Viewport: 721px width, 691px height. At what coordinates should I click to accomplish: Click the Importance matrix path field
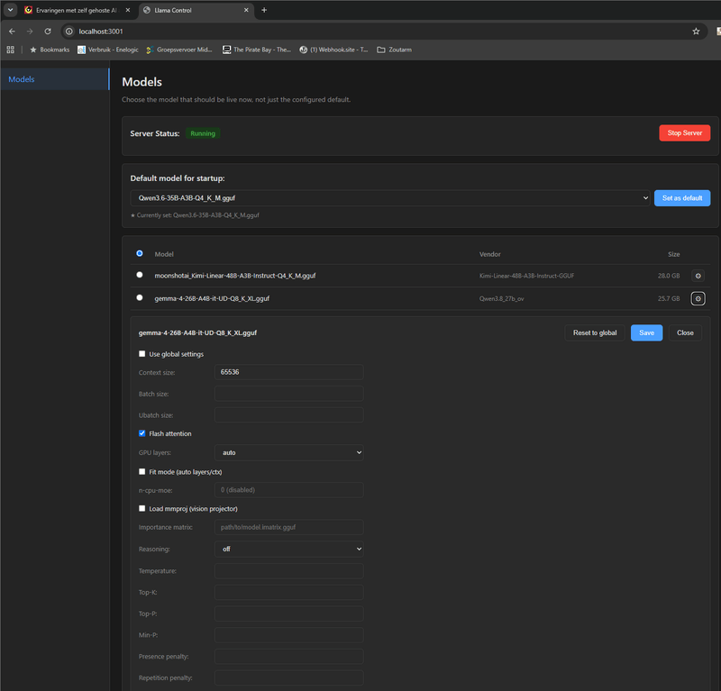coord(288,527)
